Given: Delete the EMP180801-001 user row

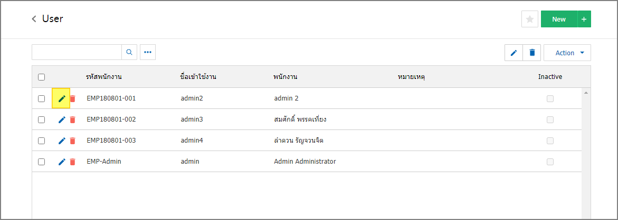Looking at the screenshot, I should [72, 98].
